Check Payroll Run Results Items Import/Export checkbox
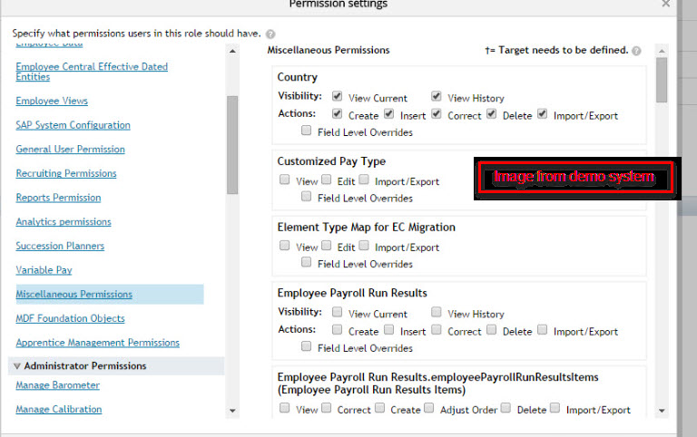 click(x=555, y=408)
